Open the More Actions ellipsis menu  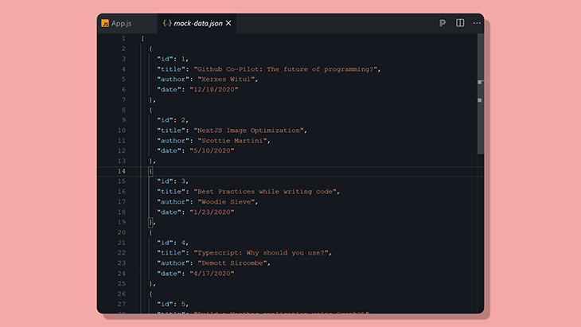click(477, 24)
